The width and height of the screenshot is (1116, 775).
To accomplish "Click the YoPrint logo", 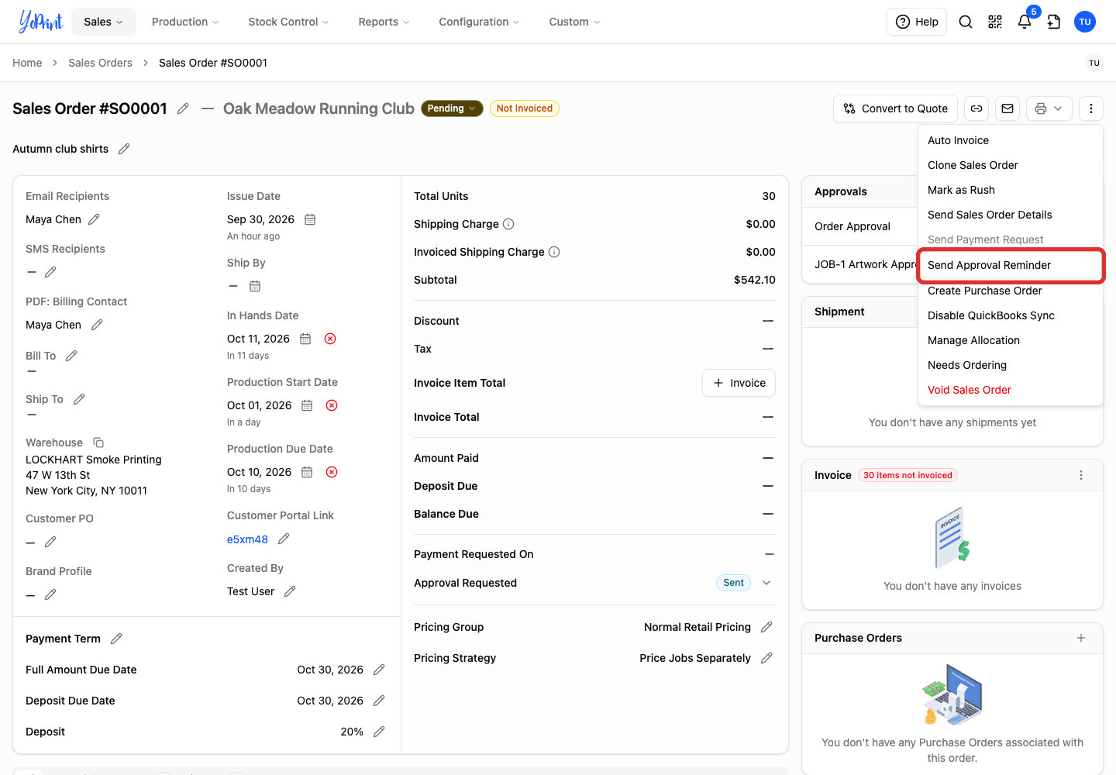I will click(40, 22).
